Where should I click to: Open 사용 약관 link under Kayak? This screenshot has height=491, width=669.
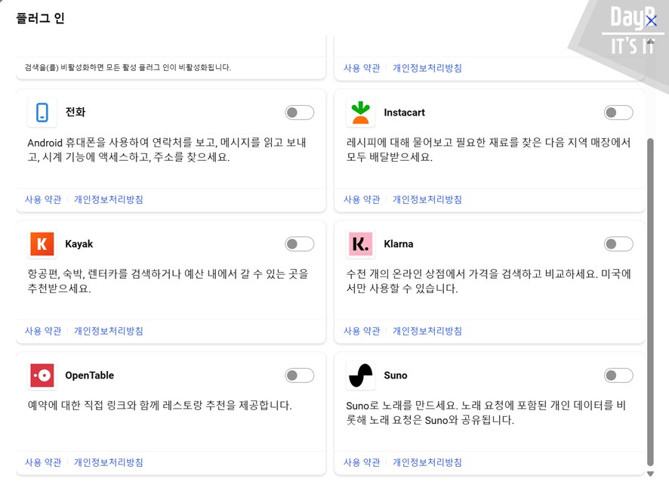pyautogui.click(x=43, y=331)
